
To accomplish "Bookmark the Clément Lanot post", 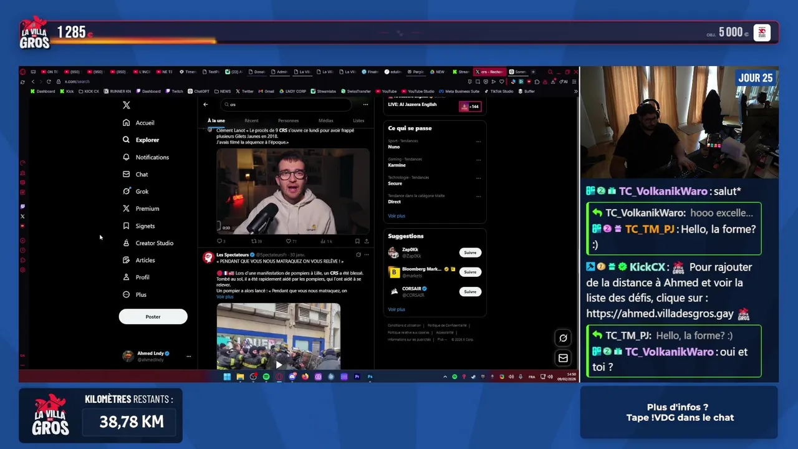I will 357,241.
